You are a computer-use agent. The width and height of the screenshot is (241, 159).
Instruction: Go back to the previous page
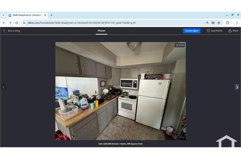(4, 23)
